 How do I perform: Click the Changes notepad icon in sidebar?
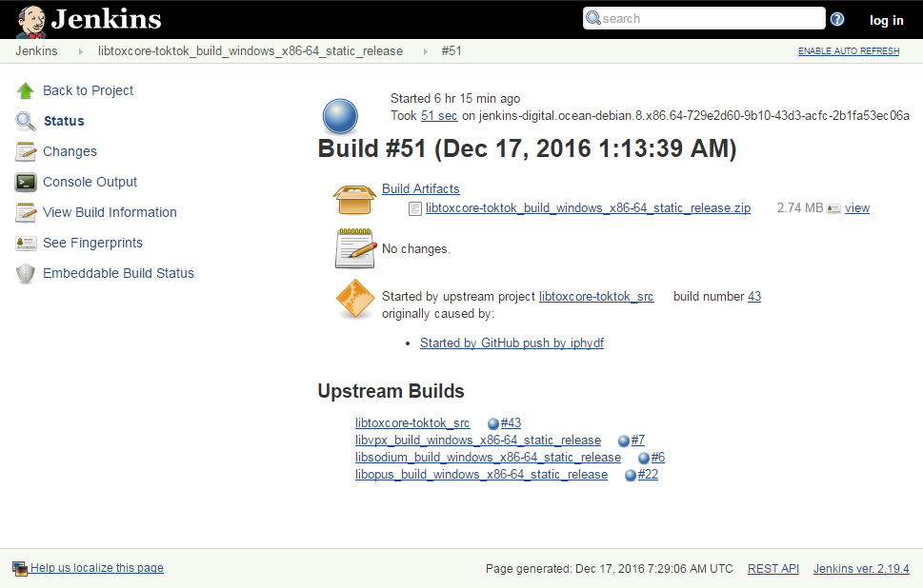(26, 151)
